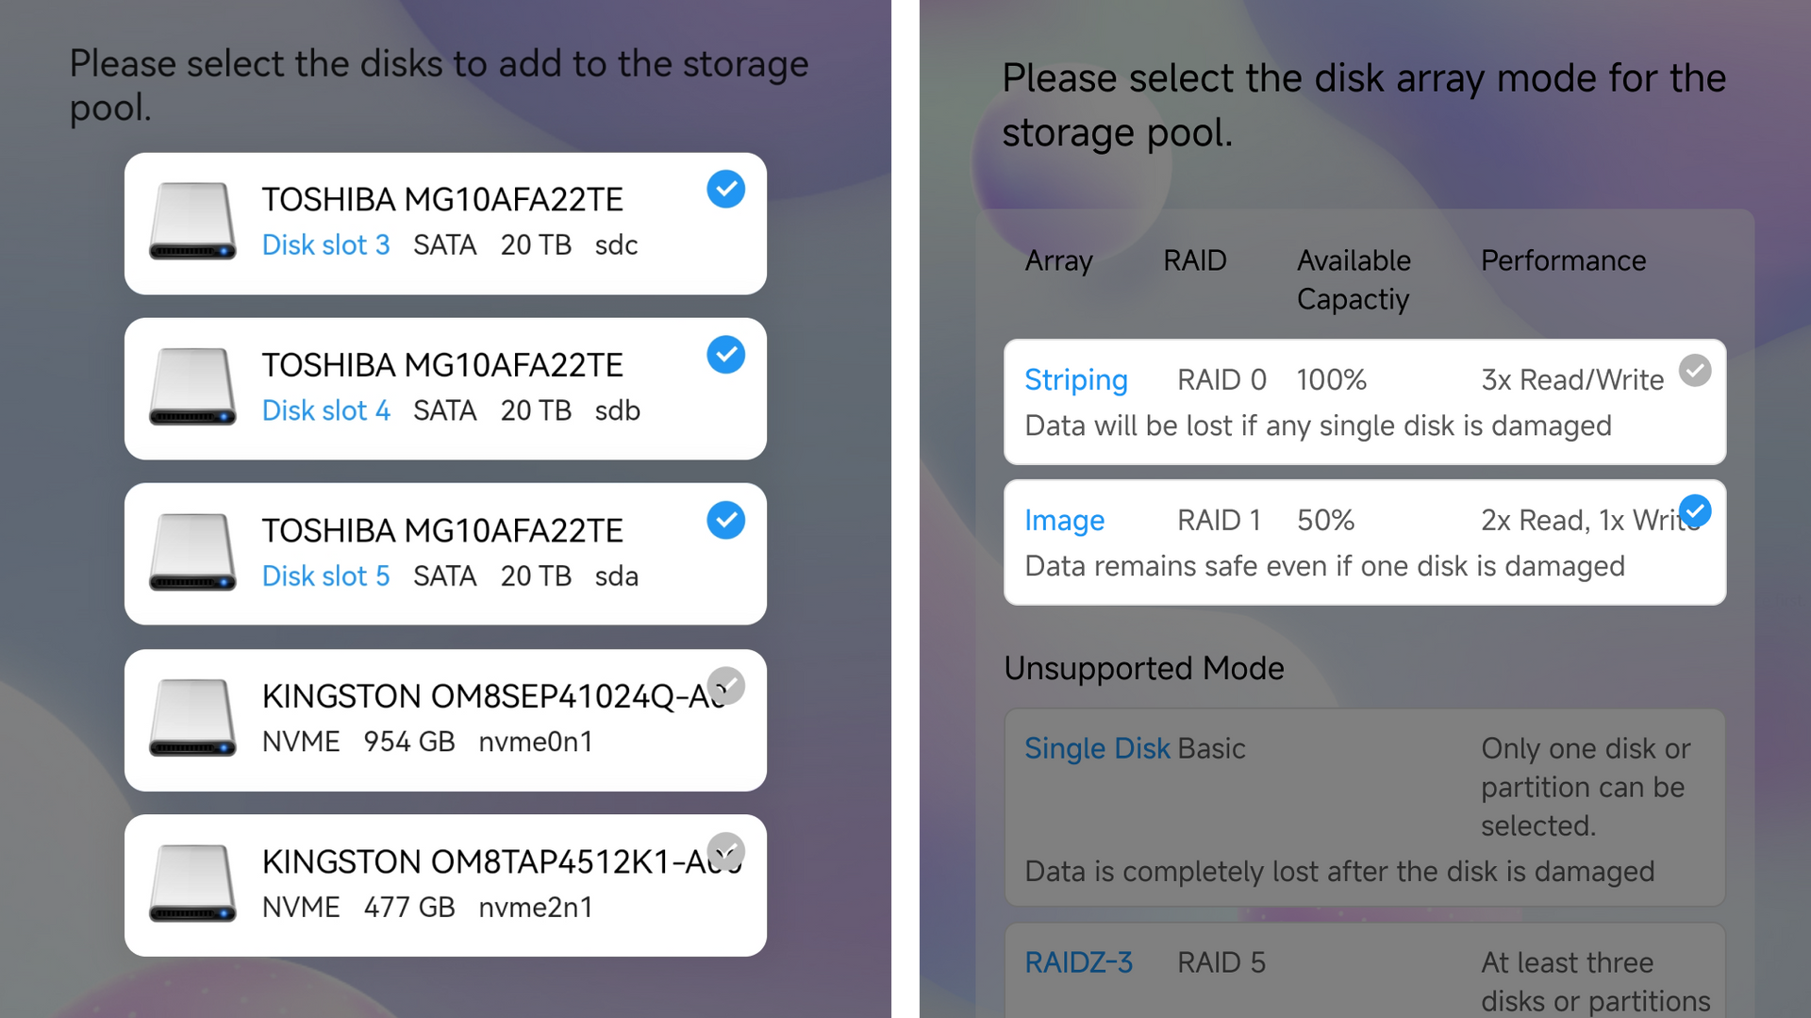Select the Striping RAID 0 radio option
Screen dimensions: 1811x1018
click(1694, 371)
